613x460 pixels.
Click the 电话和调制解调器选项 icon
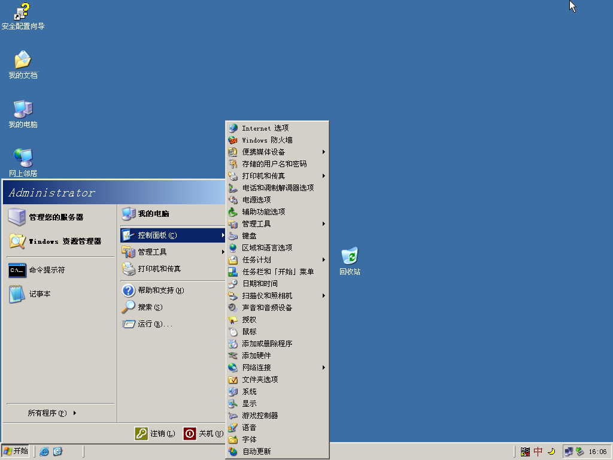point(233,187)
